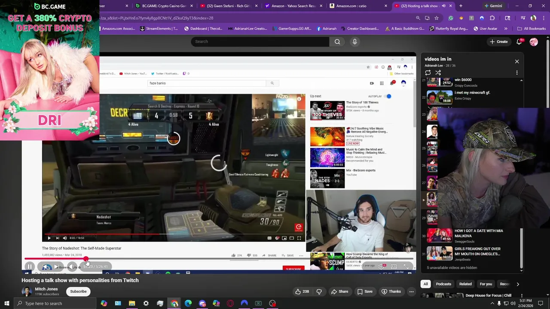Switch to Amazon.com : catio tab
This screenshot has width=550, height=309.
(357, 6)
